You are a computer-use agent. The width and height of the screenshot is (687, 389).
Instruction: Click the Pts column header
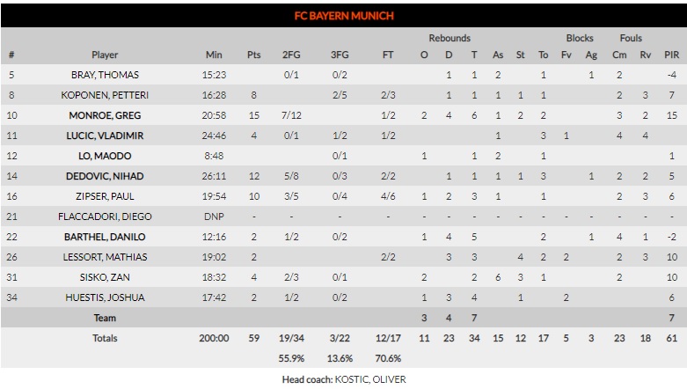(x=254, y=55)
